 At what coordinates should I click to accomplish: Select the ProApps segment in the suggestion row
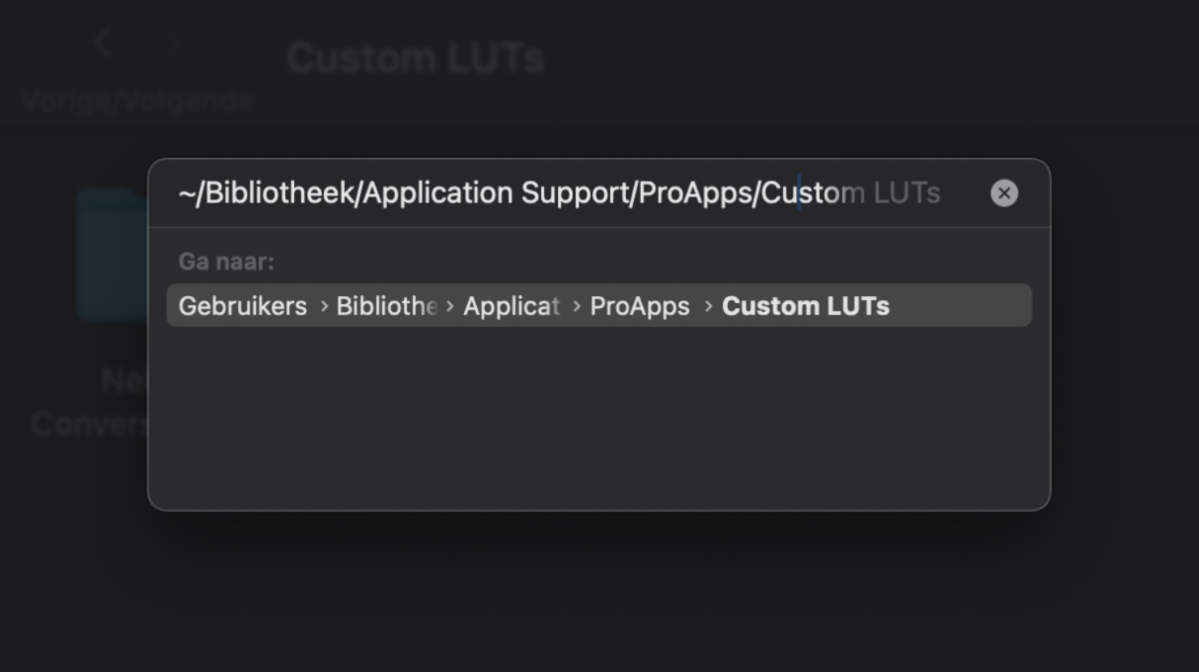pos(640,306)
